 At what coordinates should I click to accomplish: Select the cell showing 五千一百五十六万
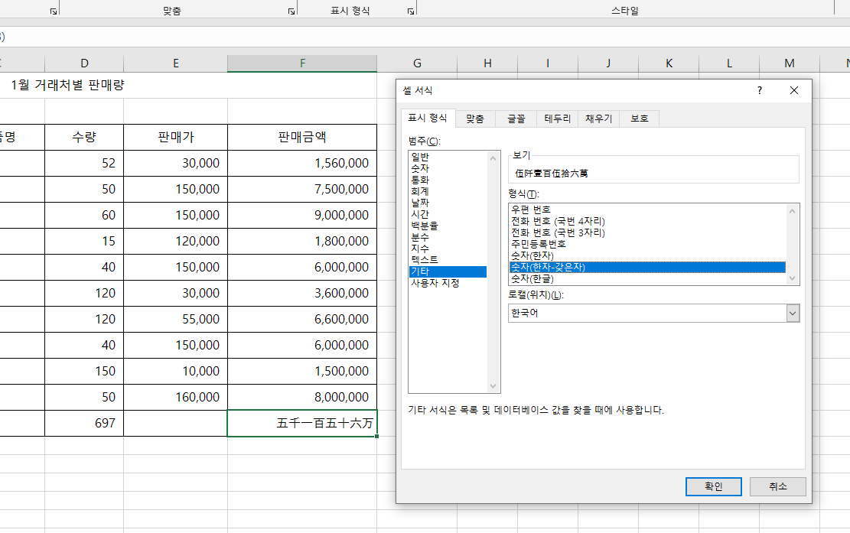[x=302, y=423]
